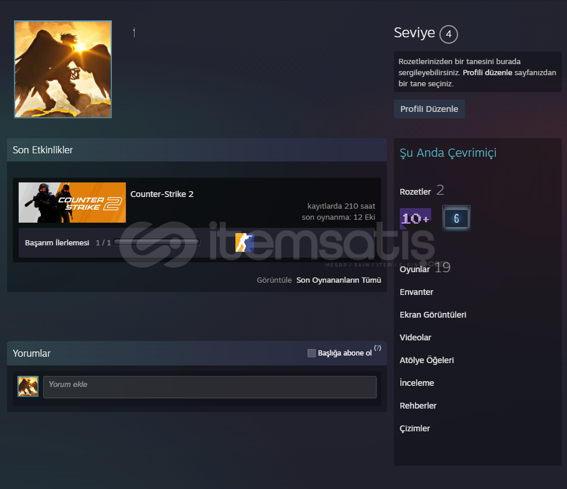Click the bold Profili düzenle inline link
Viewport: 567px width, 489px height.
pos(487,72)
